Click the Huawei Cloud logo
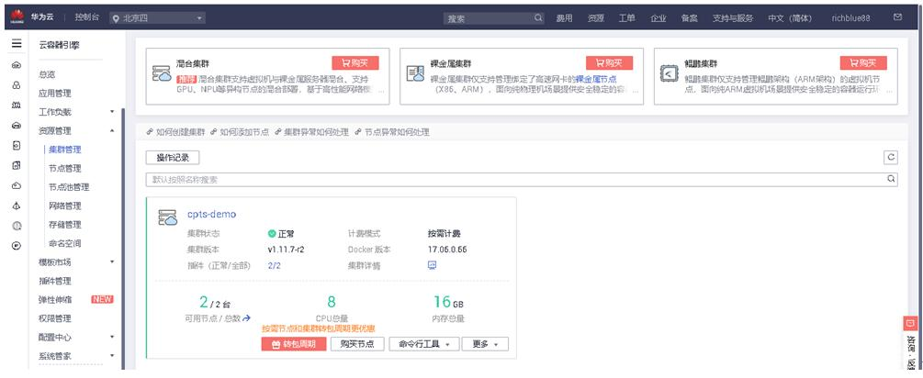The width and height of the screenshot is (923, 378). (17, 17)
